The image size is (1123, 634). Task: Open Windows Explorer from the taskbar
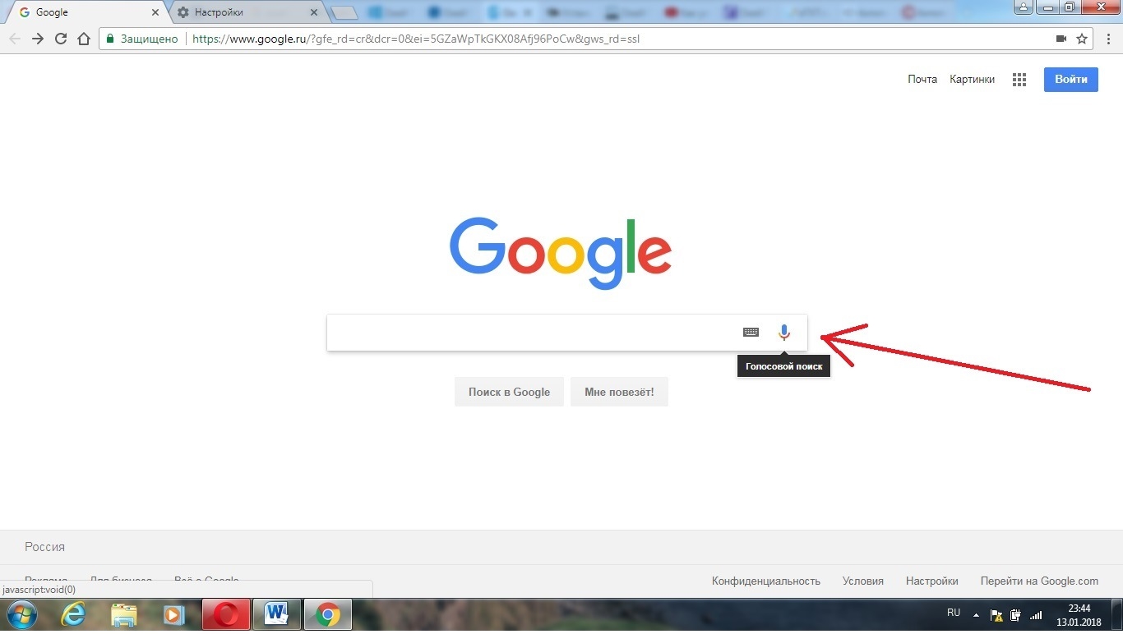[x=124, y=614]
